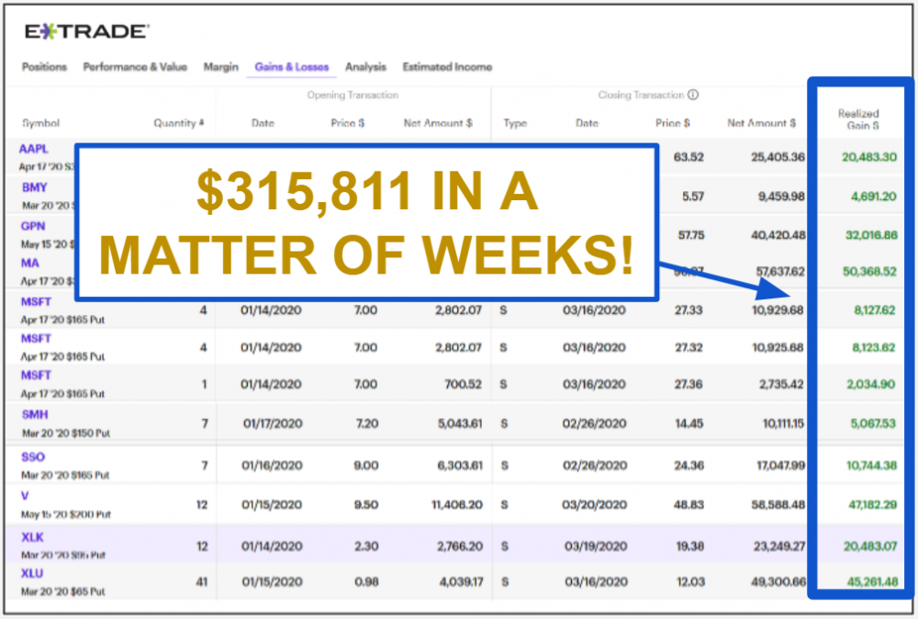Open the Estimated Income tab

[x=447, y=67]
